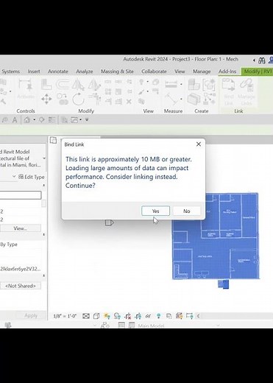This screenshot has height=383, width=273.
Task: Go to the Manage ribbon tab
Action: coord(202,71)
